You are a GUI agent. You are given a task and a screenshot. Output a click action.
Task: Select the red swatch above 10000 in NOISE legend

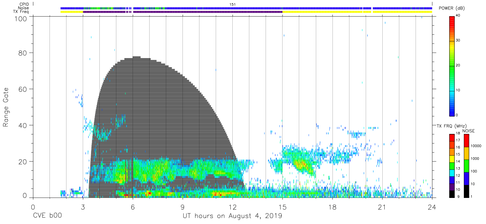point(466,141)
